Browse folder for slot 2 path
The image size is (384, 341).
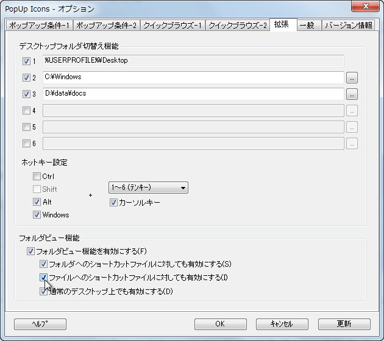[352, 78]
